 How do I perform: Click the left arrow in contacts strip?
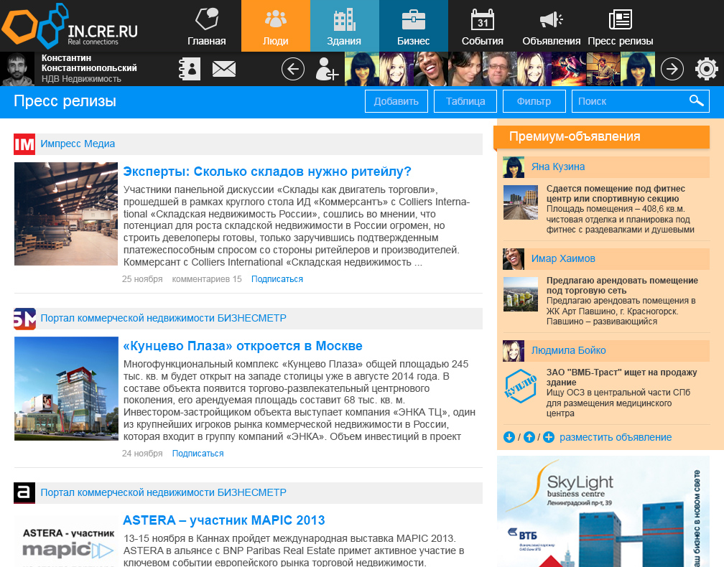(293, 69)
